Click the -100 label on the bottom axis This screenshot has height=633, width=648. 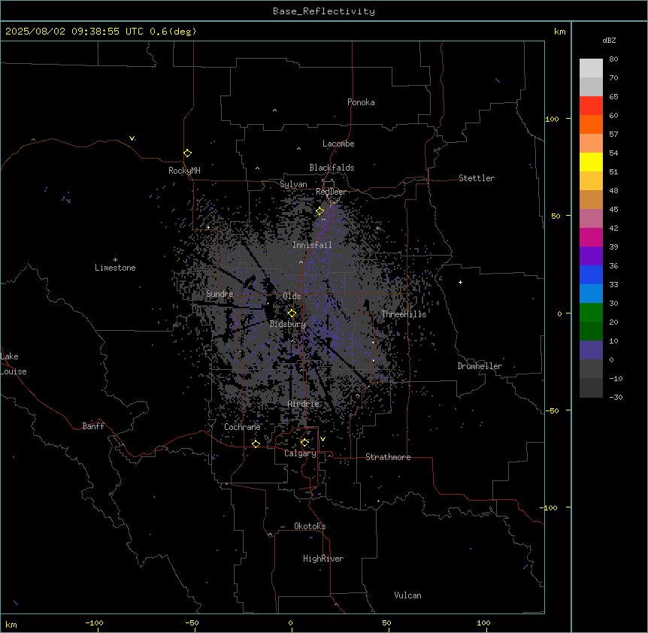pyautogui.click(x=94, y=622)
